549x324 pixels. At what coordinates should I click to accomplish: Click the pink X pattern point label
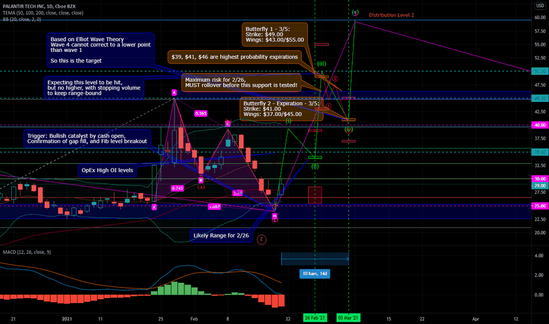(x=154, y=207)
